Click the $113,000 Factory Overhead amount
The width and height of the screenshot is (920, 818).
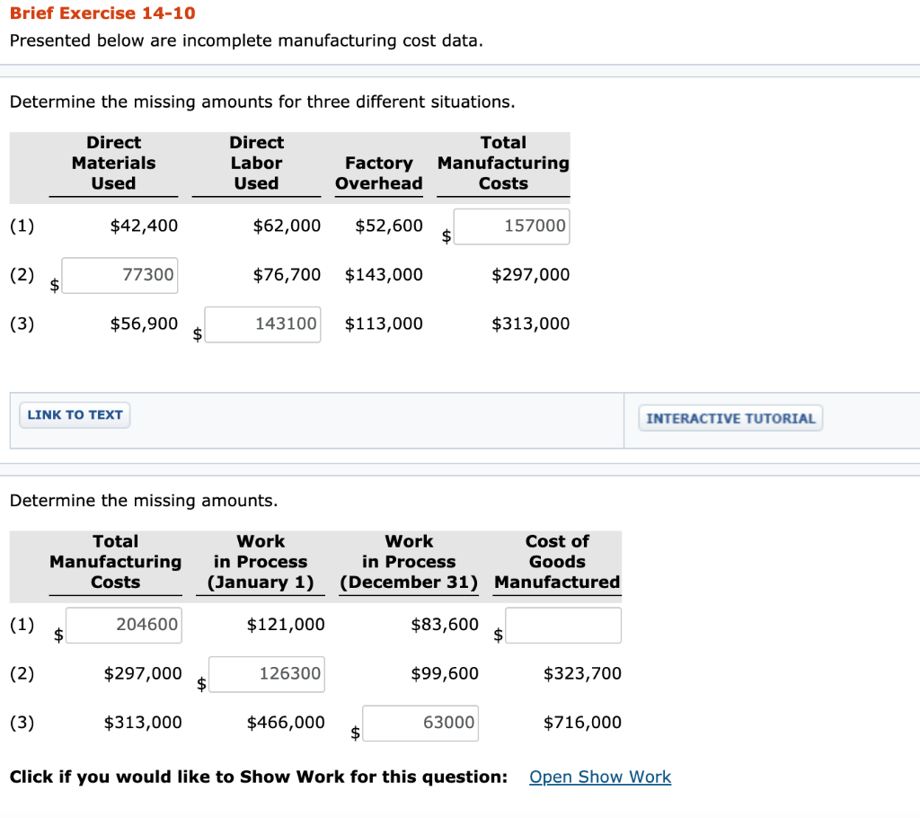click(x=383, y=325)
